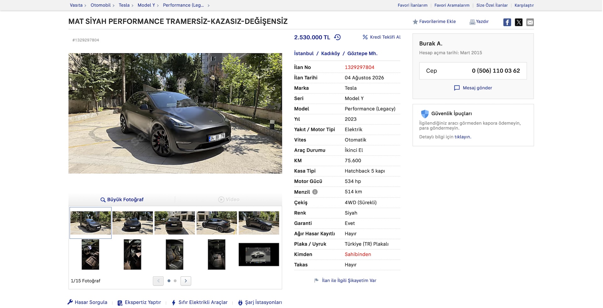Viewport: 603px width, 308px height.
Task: Click the printer icon for Yazdır
Action: tap(472, 22)
